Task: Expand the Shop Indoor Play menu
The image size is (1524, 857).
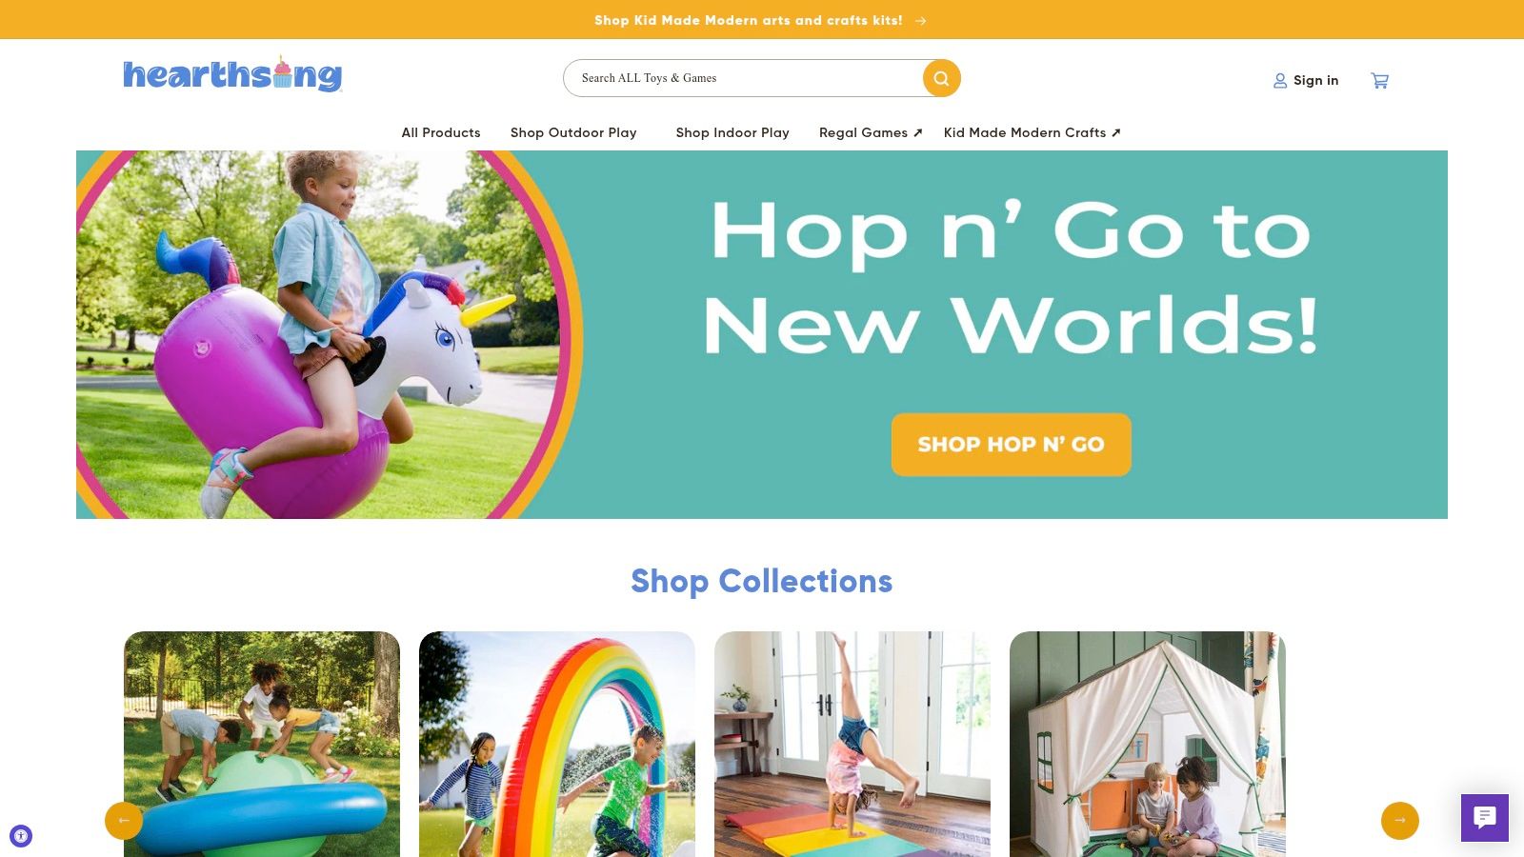Action: [x=732, y=132]
